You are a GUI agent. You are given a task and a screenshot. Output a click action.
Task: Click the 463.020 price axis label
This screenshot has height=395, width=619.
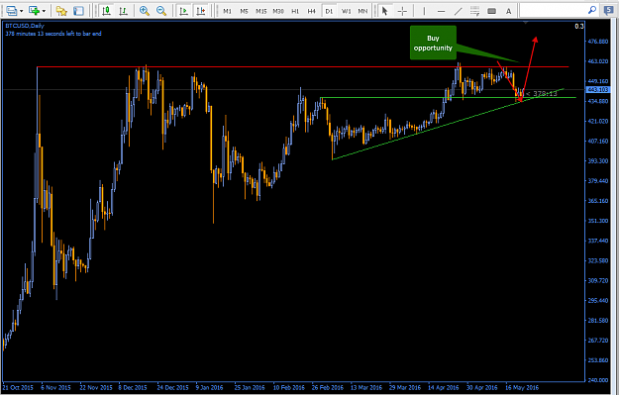(x=597, y=61)
